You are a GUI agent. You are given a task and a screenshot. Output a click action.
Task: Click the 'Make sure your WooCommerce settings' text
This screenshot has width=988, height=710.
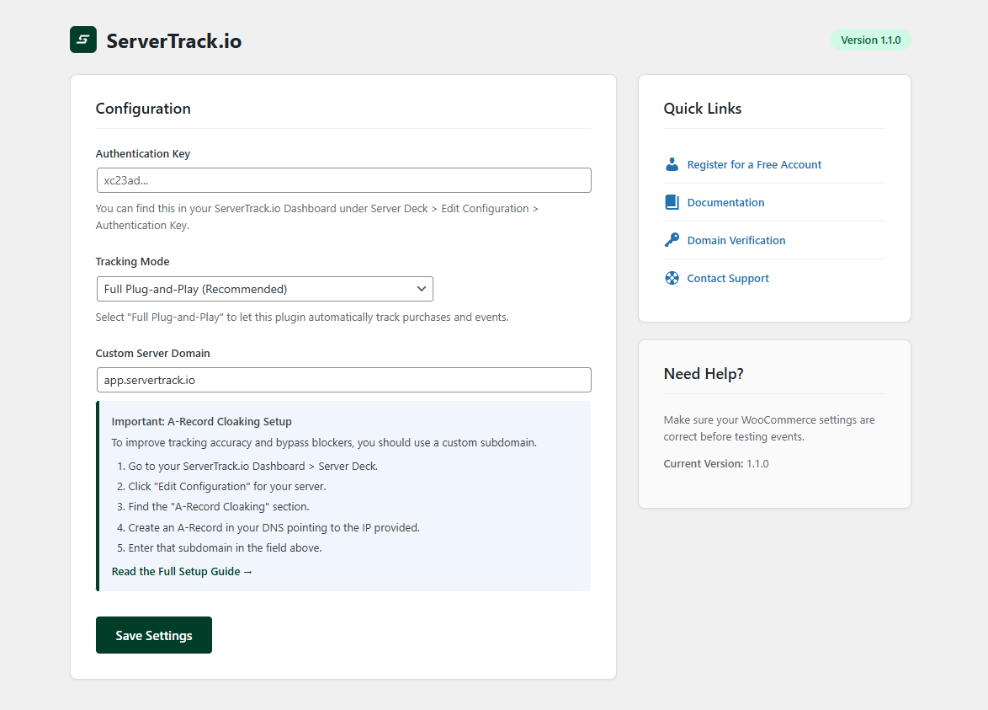coord(768,428)
